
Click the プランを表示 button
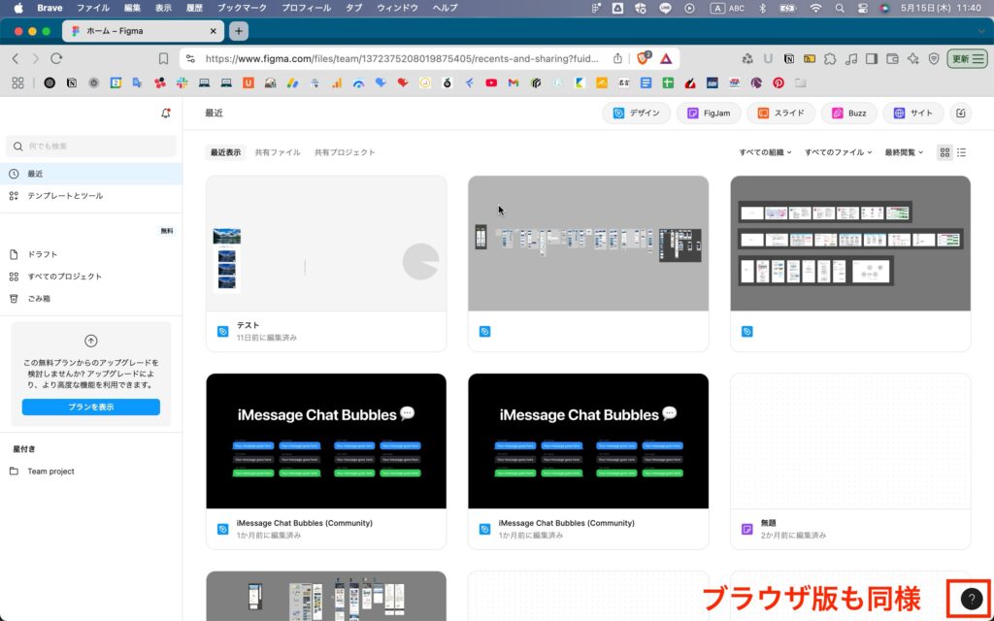coord(91,407)
